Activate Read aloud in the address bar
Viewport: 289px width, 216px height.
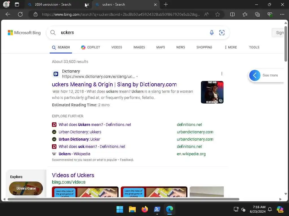(x=206, y=14)
